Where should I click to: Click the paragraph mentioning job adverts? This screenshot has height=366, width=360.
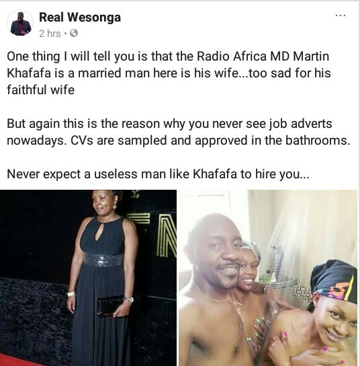coord(179,132)
